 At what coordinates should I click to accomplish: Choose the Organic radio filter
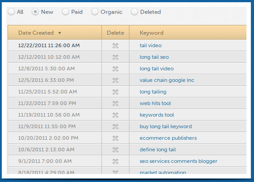(95, 12)
